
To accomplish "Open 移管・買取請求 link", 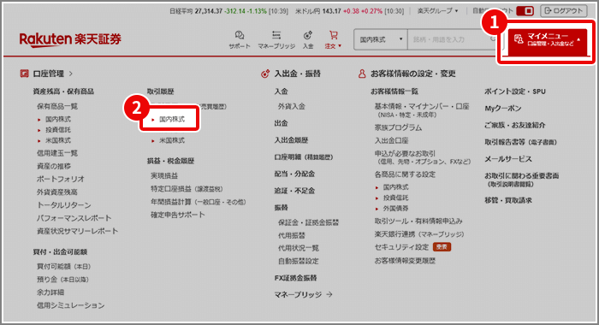I will point(508,200).
